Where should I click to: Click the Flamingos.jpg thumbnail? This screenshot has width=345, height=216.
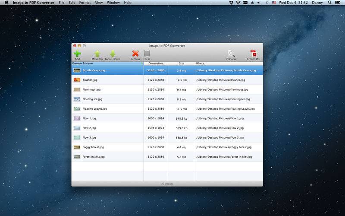[x=77, y=89]
